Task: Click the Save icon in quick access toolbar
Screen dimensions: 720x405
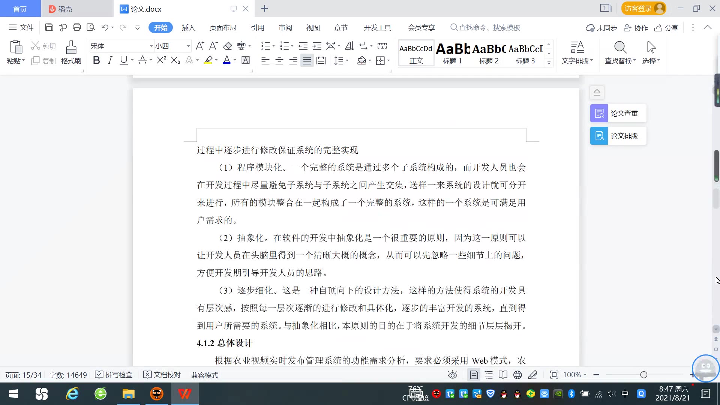Action: [49, 27]
